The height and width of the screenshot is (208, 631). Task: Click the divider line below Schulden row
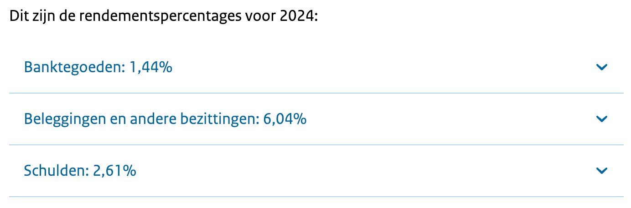pos(316,197)
